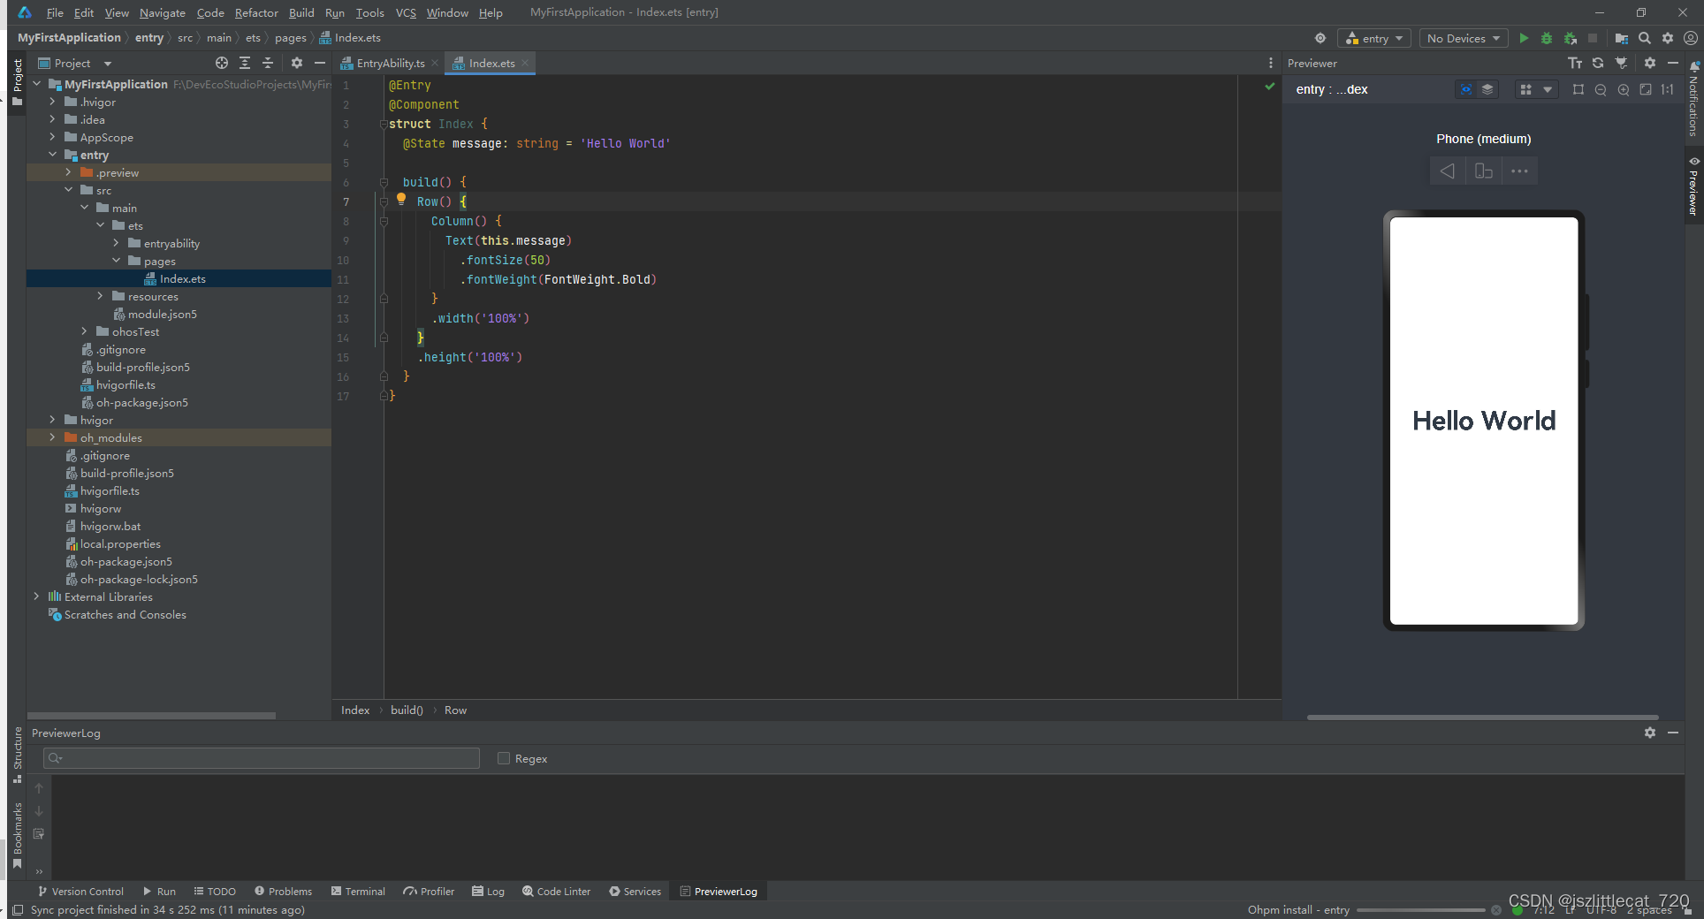Open Version Control tool window
Viewport: 1704px width, 919px height.
coord(80,892)
